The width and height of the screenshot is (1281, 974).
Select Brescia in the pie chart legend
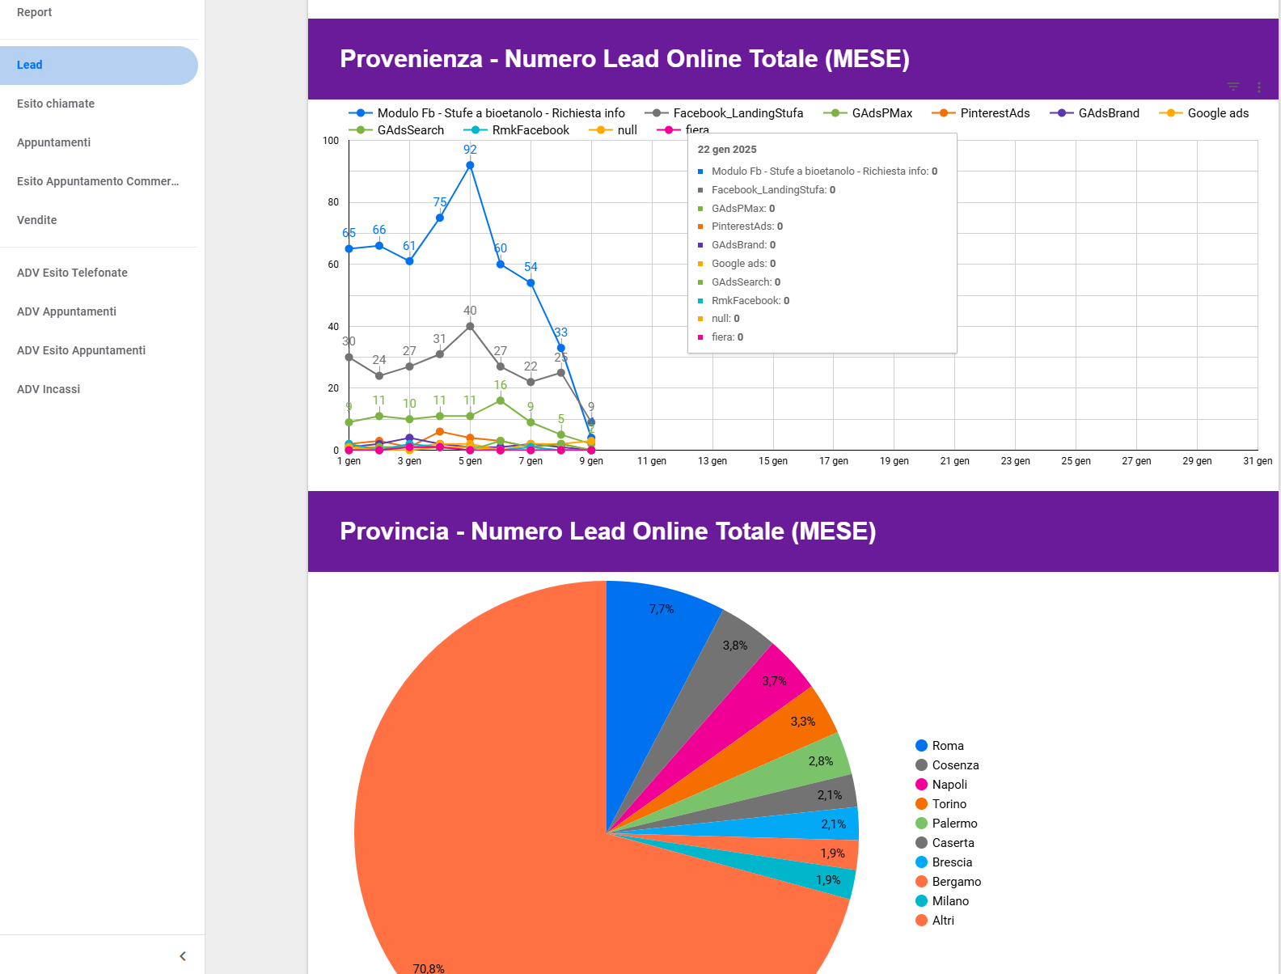pyautogui.click(x=944, y=862)
